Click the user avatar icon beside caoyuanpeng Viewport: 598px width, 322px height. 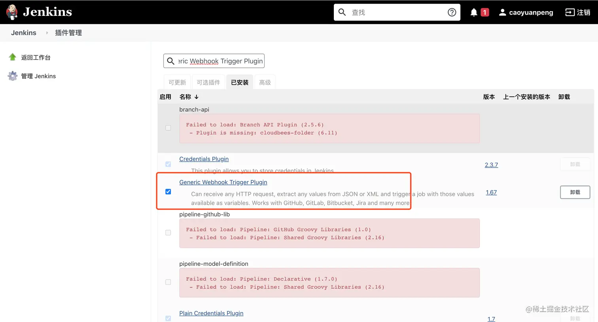(x=502, y=12)
